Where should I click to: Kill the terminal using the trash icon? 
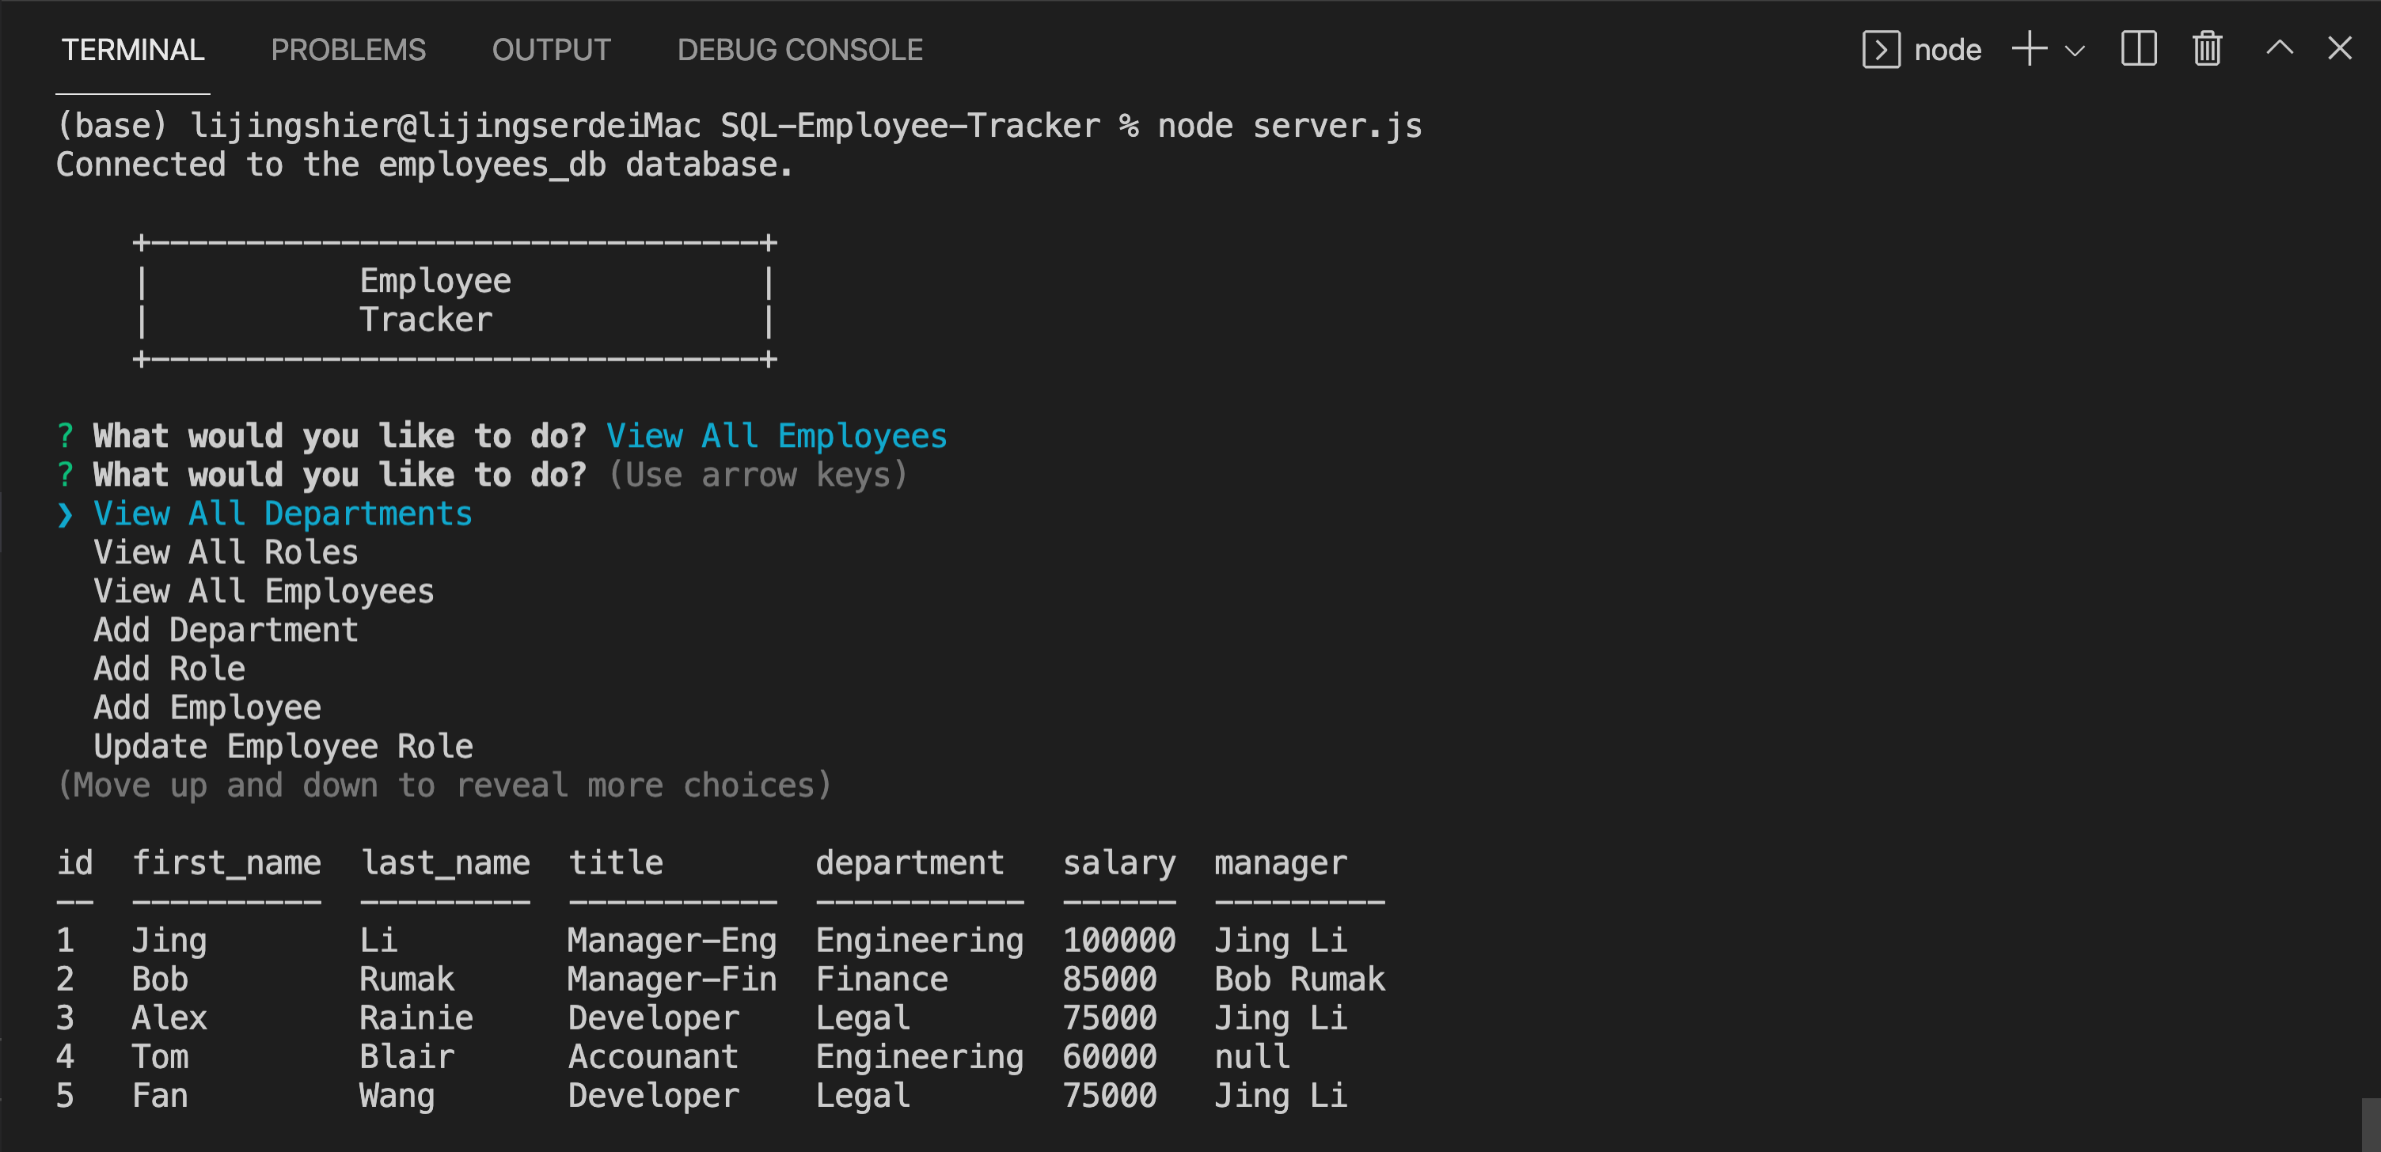pos(2206,49)
